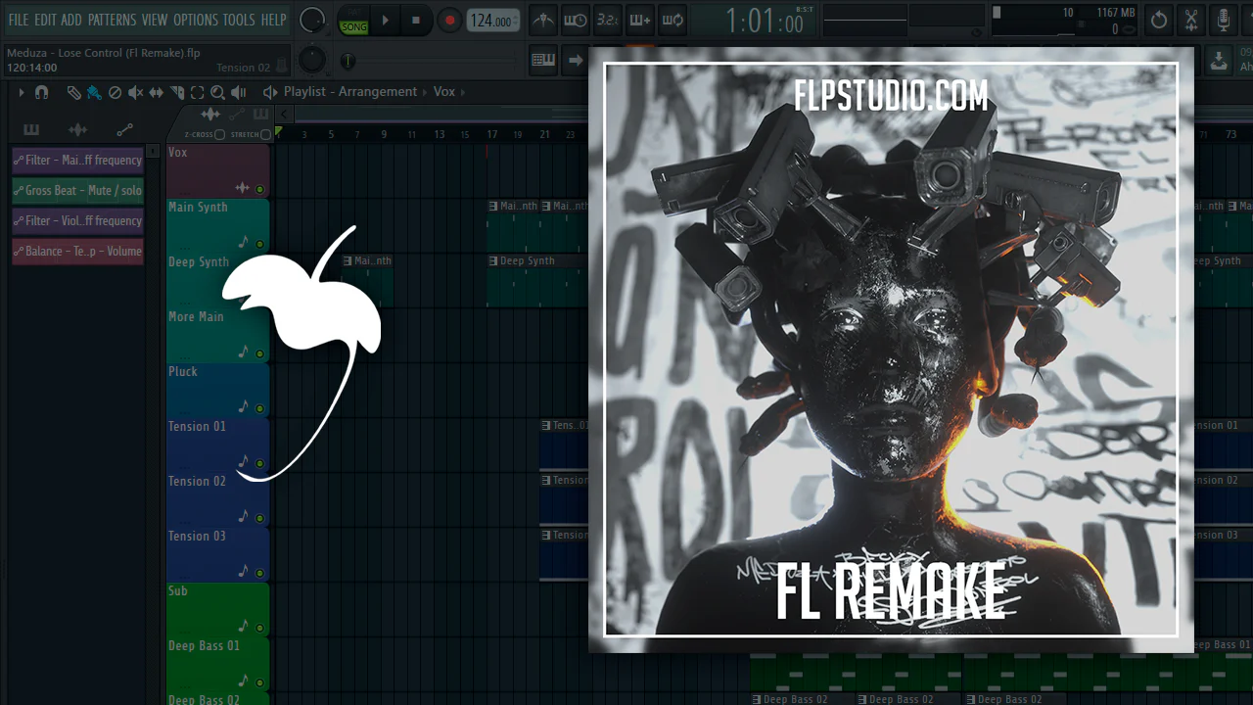Screen dimensions: 1253x705
Task: Click the Delete tool circle-slash icon
Action: coord(115,92)
